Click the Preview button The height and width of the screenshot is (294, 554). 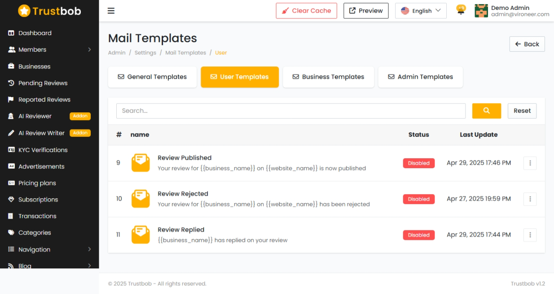tap(366, 11)
